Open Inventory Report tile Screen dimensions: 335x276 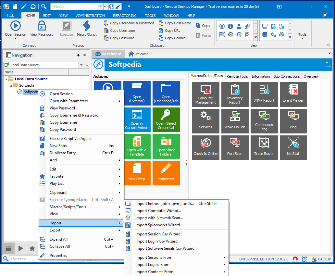[x=235, y=94]
